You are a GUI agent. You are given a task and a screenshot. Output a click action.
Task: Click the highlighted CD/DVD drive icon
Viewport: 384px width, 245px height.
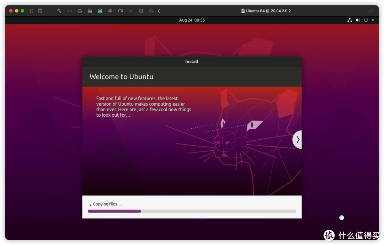coord(100,11)
